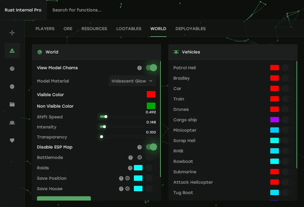The width and height of the screenshot is (304, 207).
Task: Select the visuals eye-triangle sidebar icon
Action: pyautogui.click(x=12, y=51)
